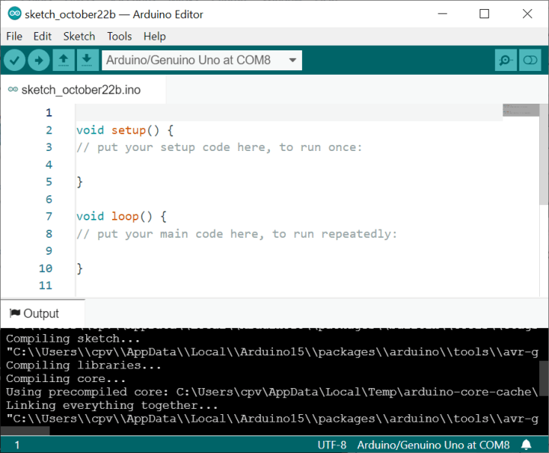
Task: Click the output panel vertical scrollbar
Action: [x=544, y=378]
